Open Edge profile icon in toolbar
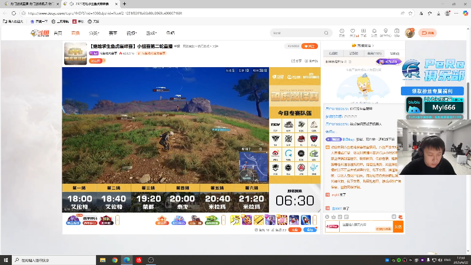Screen dimensions: 471x265 (447, 13)
